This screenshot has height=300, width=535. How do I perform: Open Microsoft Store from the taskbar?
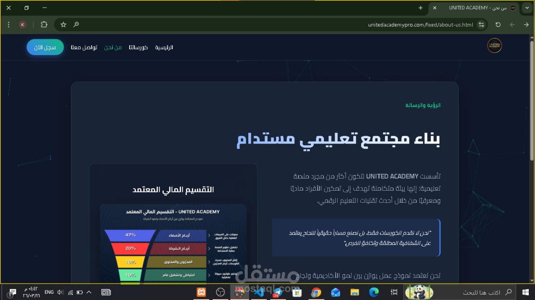tap(297, 292)
